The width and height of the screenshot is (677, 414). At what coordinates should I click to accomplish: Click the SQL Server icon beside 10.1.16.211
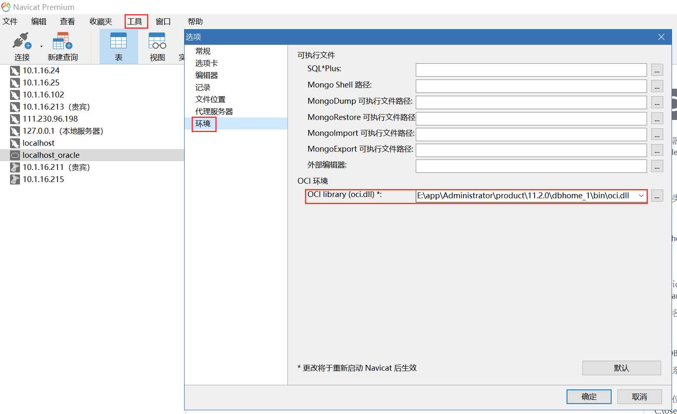click(15, 167)
